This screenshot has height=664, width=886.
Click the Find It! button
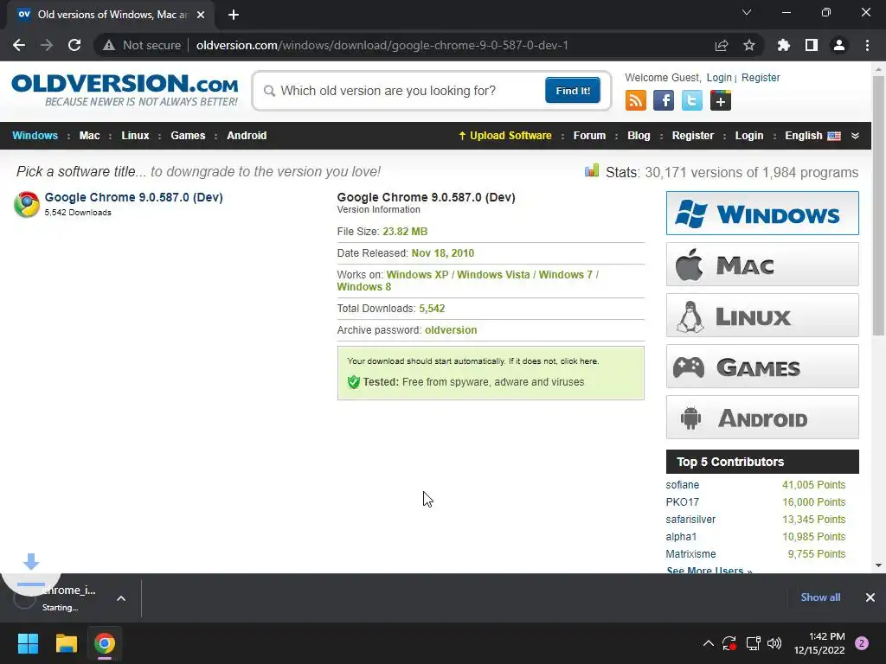[573, 90]
